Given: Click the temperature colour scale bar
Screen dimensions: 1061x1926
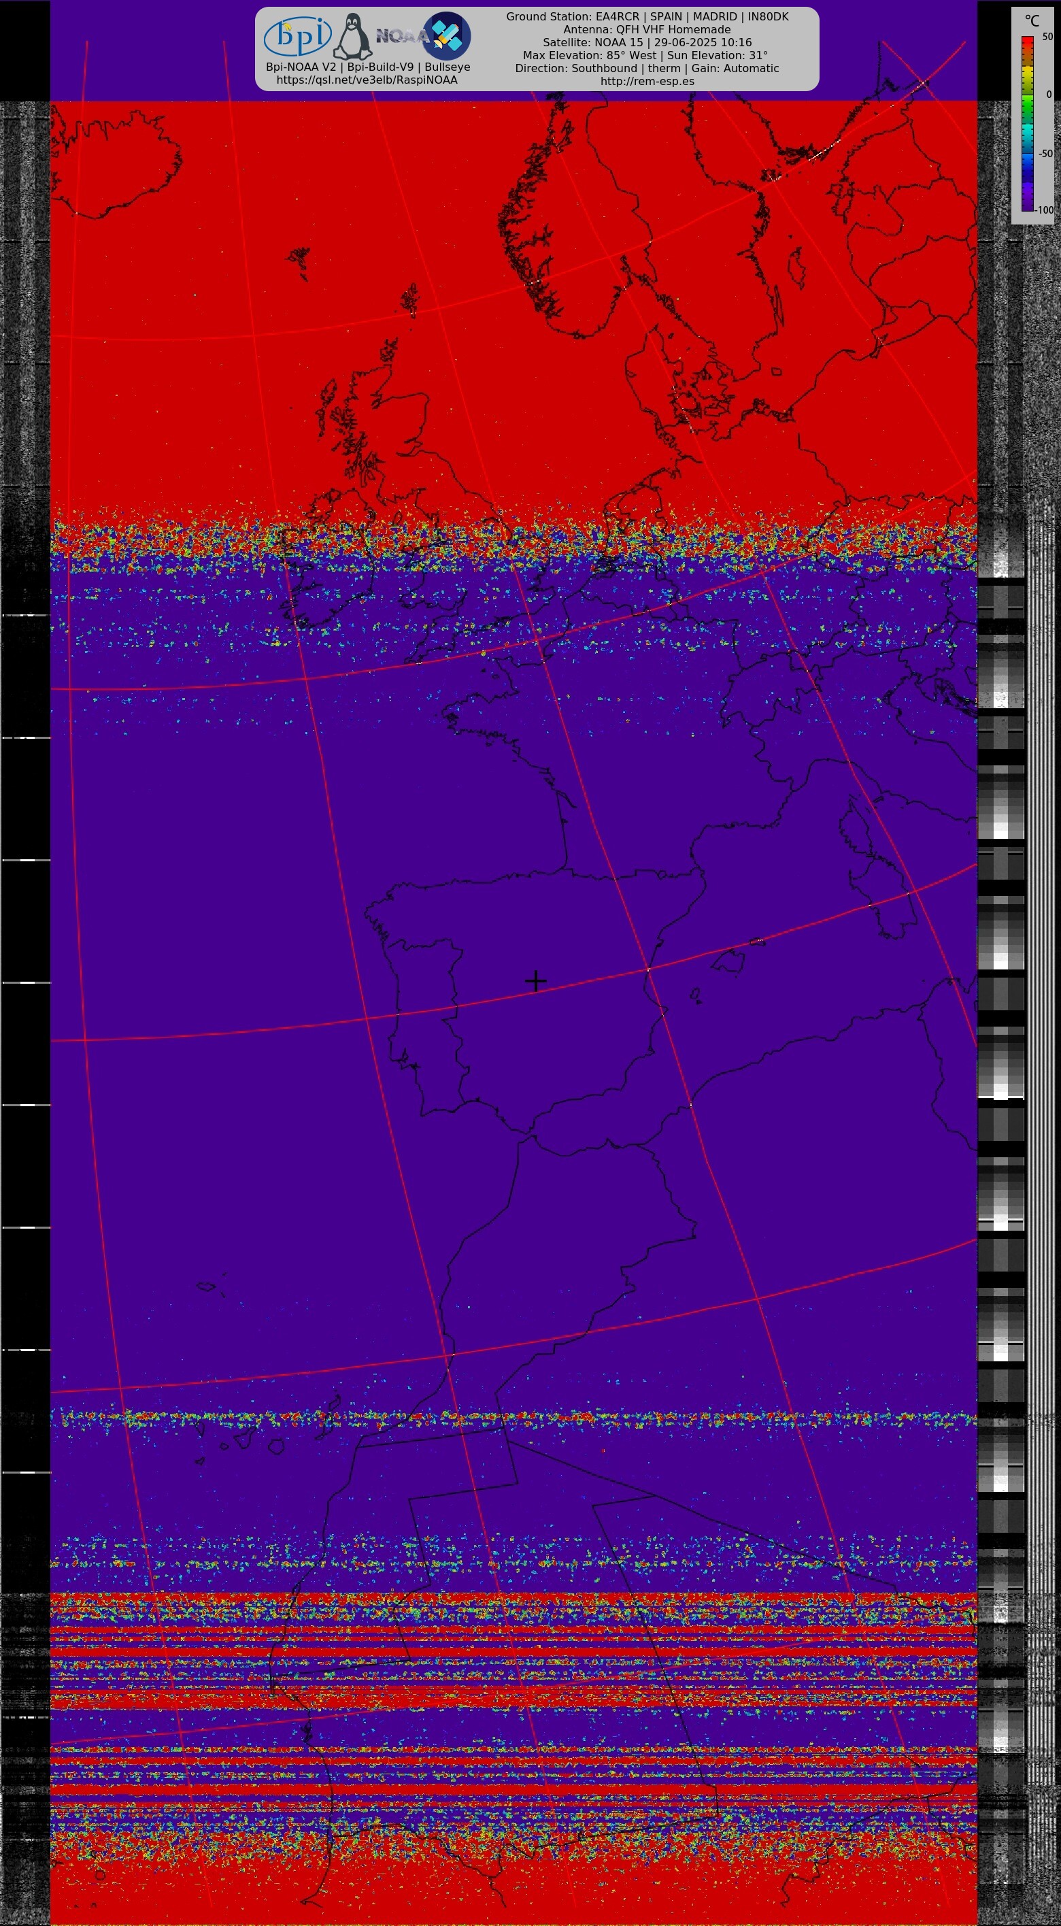Looking at the screenshot, I should 1028,123.
